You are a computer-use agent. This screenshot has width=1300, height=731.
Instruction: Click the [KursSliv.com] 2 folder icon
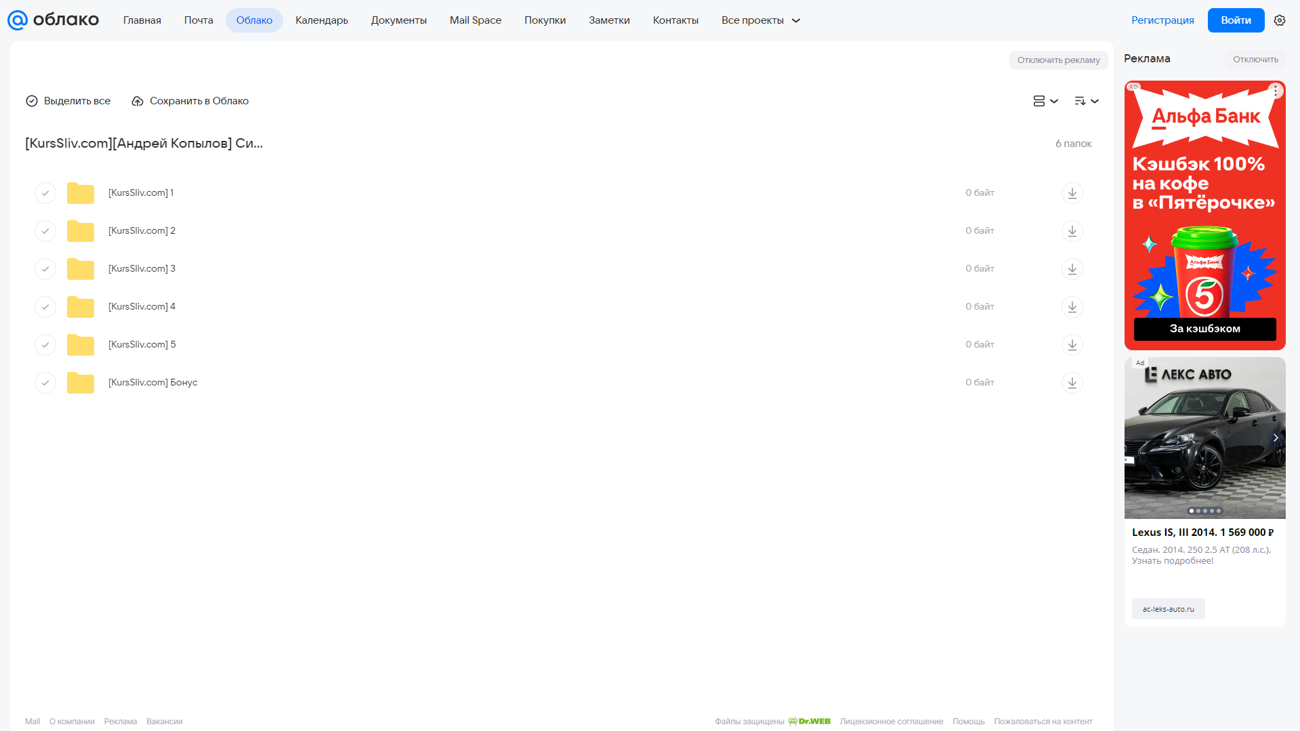tap(81, 231)
